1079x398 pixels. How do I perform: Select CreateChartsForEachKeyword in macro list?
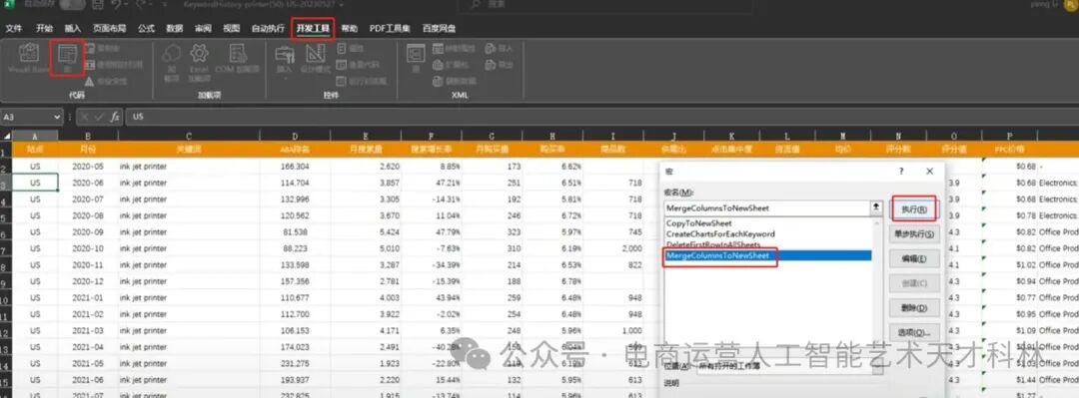(x=720, y=233)
